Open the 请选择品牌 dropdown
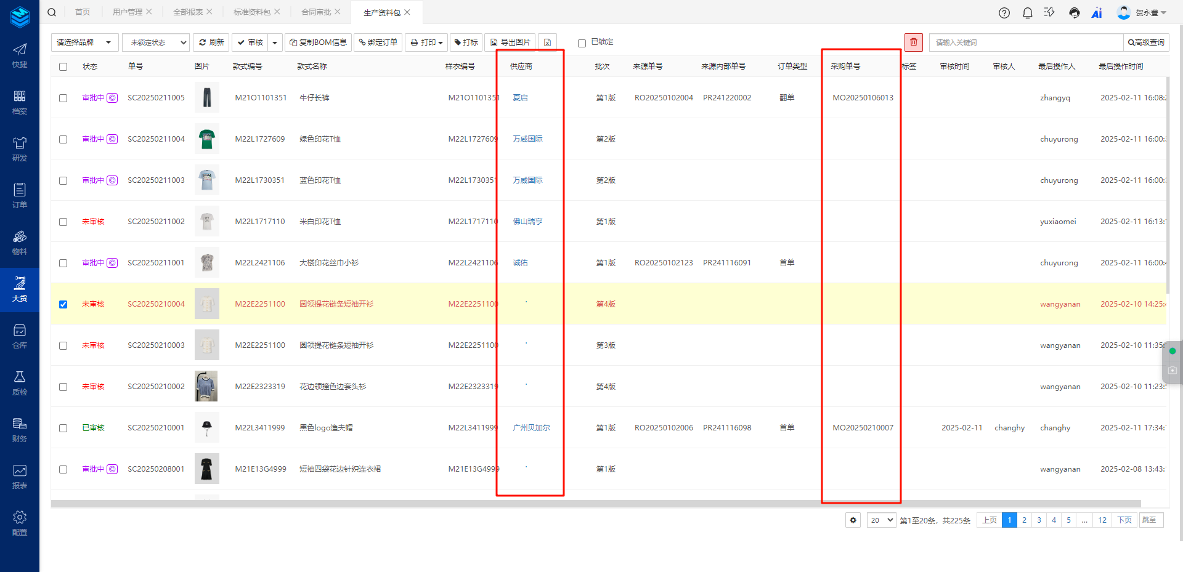 pyautogui.click(x=84, y=42)
